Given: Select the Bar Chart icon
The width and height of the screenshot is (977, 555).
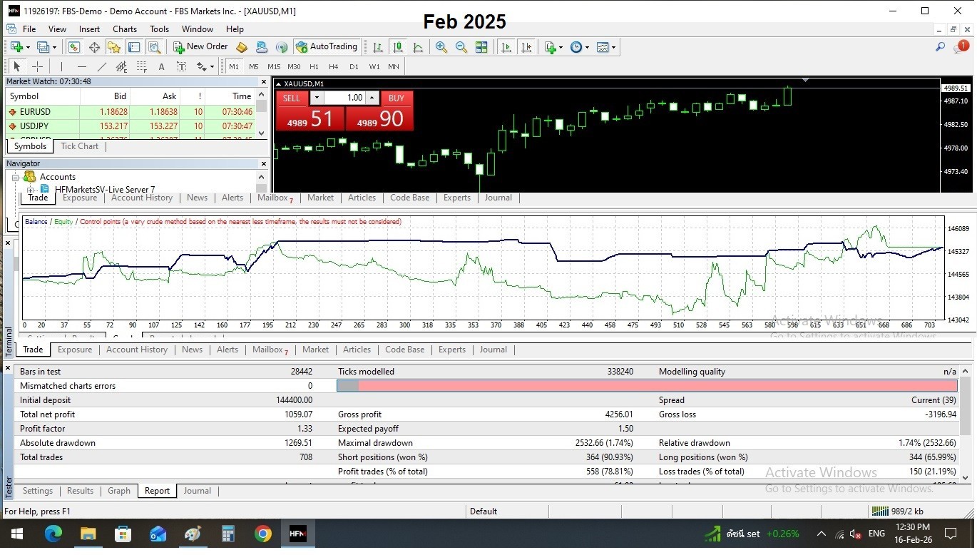Looking at the screenshot, I should point(378,47).
